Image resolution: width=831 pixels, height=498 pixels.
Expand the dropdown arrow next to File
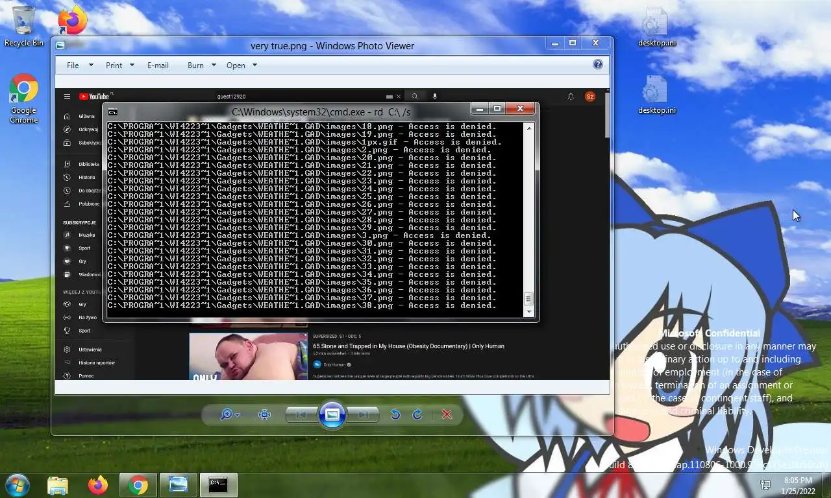pyautogui.click(x=91, y=65)
